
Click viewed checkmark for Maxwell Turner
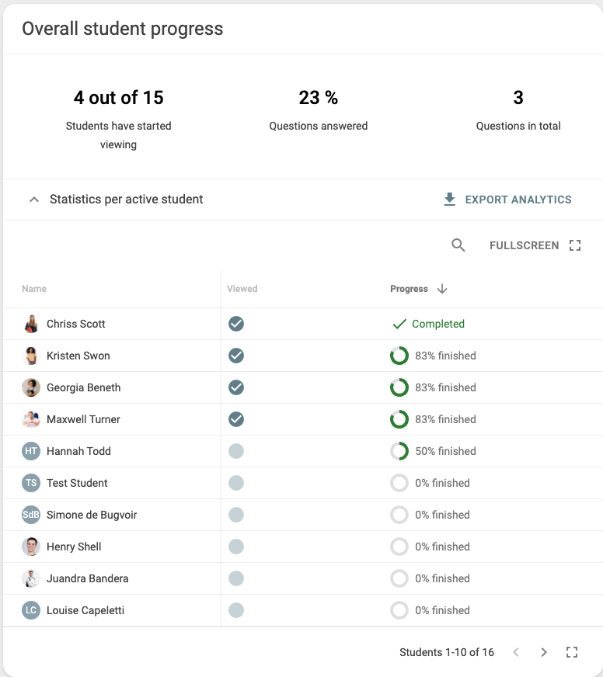click(x=236, y=419)
